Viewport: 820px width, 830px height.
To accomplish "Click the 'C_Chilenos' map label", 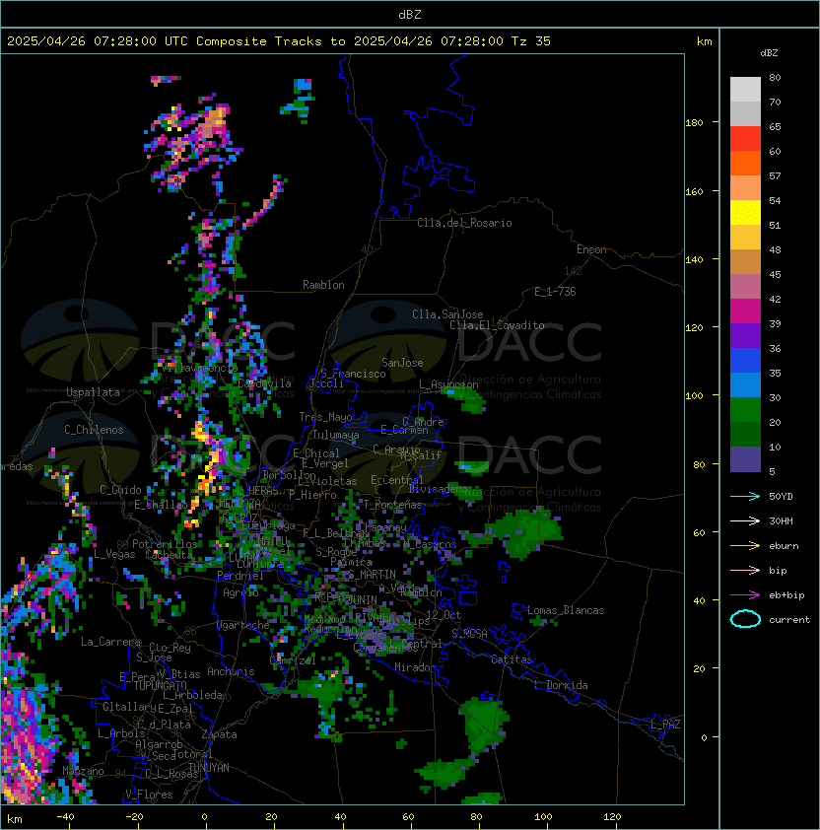I will [94, 430].
